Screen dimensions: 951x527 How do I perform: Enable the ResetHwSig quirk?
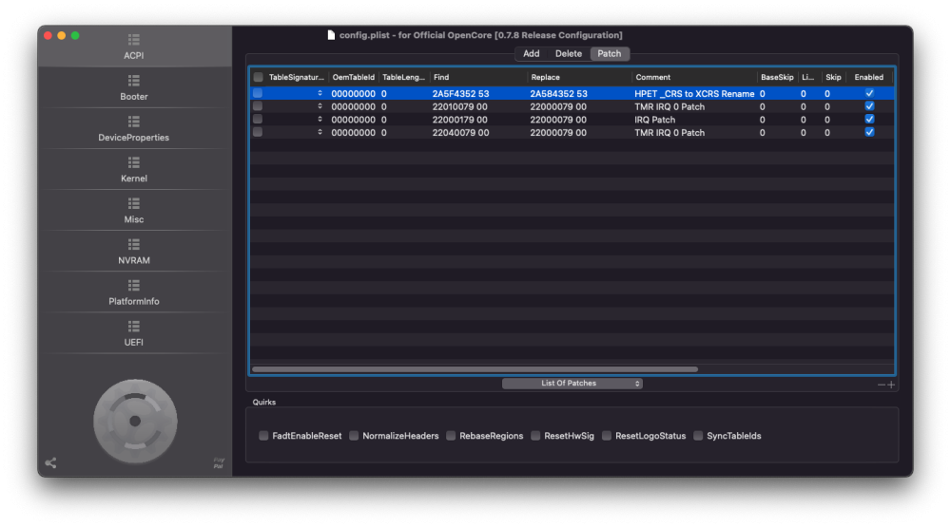point(535,436)
